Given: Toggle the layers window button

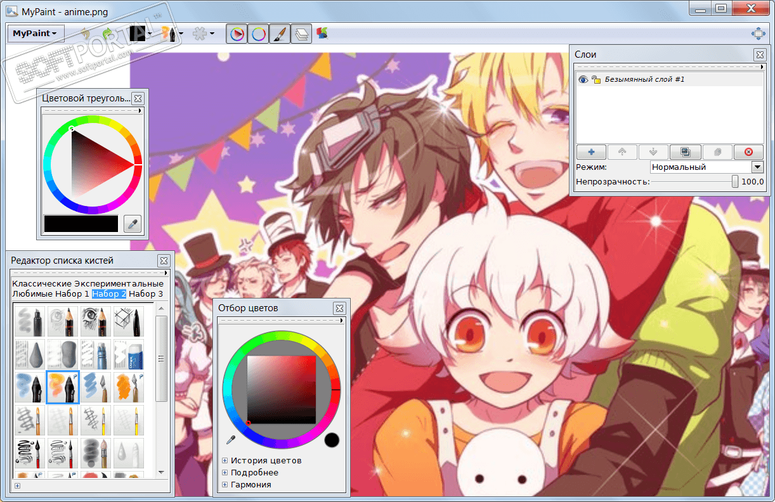Looking at the screenshot, I should pos(301,34).
